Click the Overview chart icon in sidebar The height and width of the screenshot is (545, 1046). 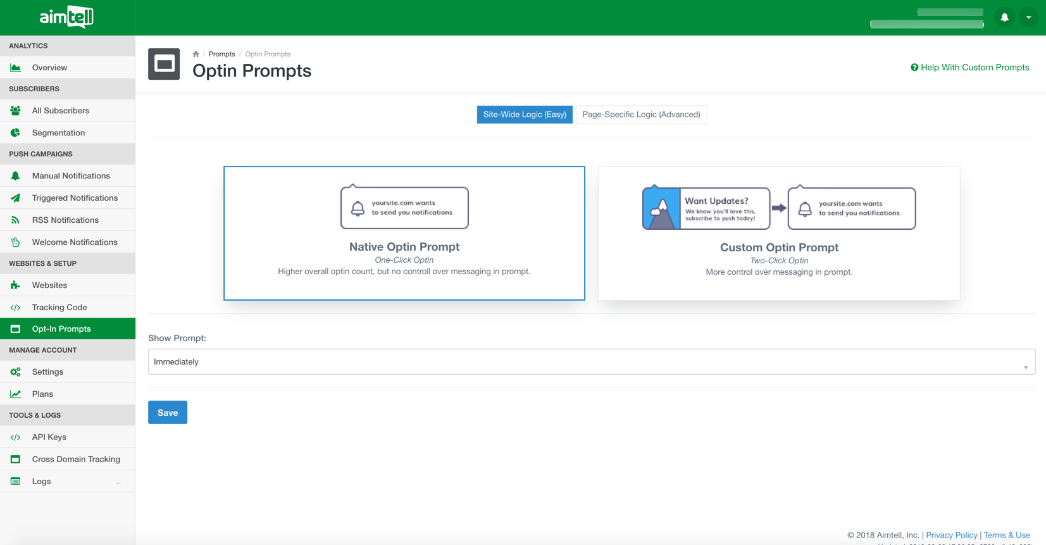coord(16,68)
